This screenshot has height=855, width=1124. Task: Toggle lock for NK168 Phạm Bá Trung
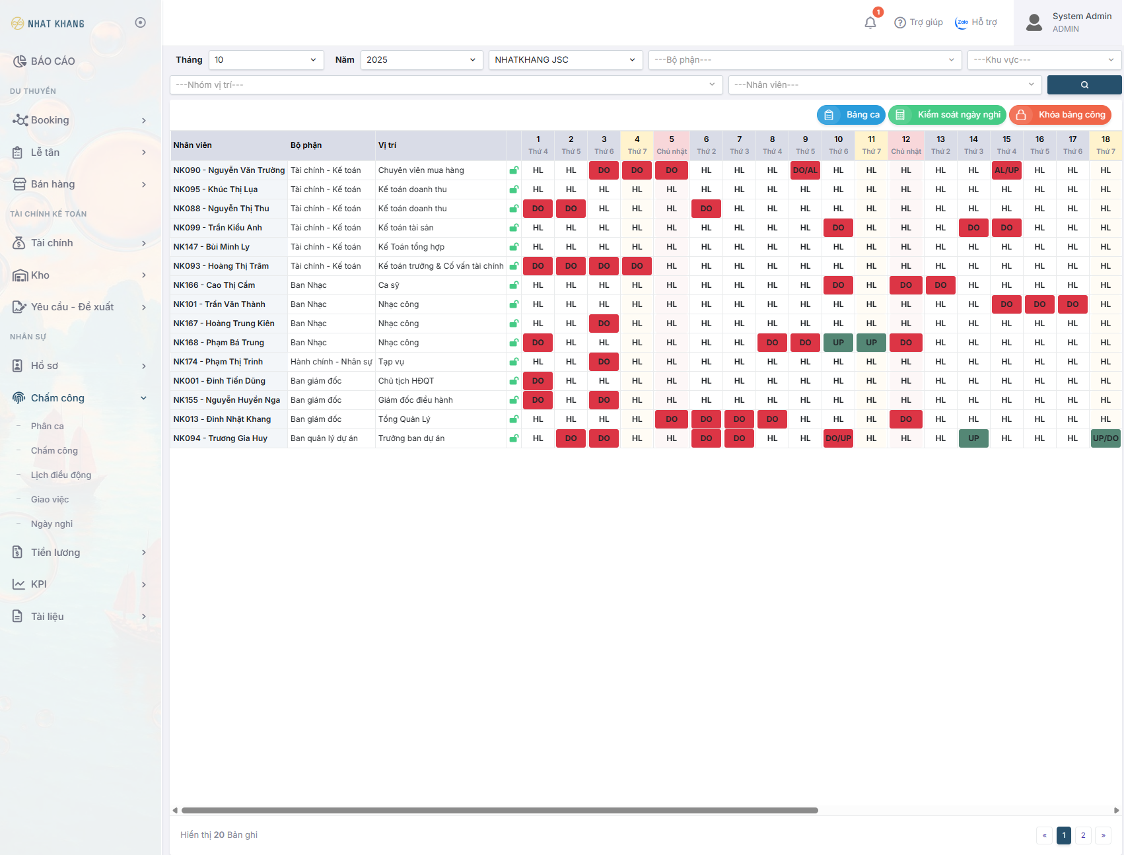[514, 343]
